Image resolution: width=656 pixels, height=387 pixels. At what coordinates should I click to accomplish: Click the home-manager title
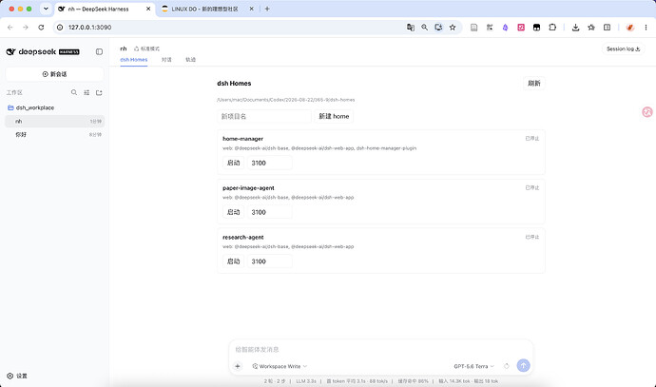pos(242,139)
